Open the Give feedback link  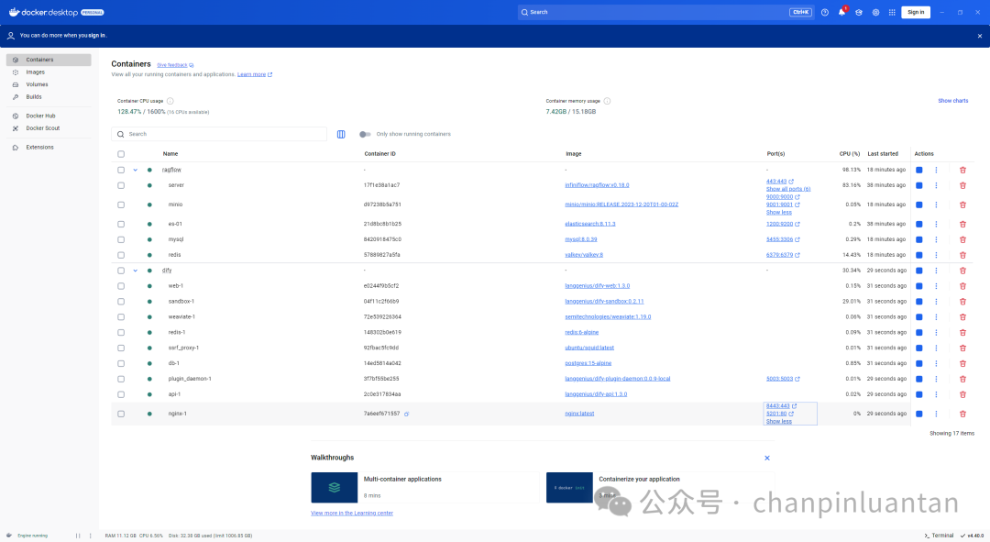click(x=175, y=65)
